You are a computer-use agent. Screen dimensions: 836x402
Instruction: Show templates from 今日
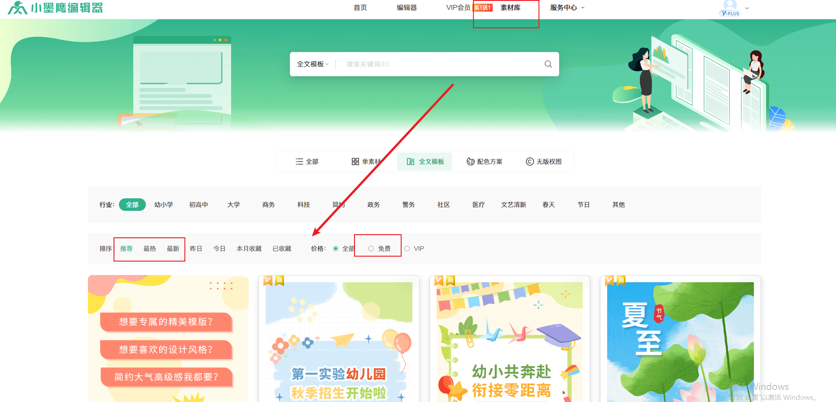click(x=219, y=249)
